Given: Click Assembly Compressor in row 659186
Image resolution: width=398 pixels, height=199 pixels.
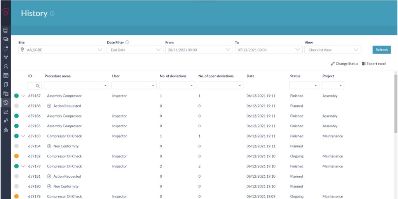Looking at the screenshot, I should [x=64, y=116].
